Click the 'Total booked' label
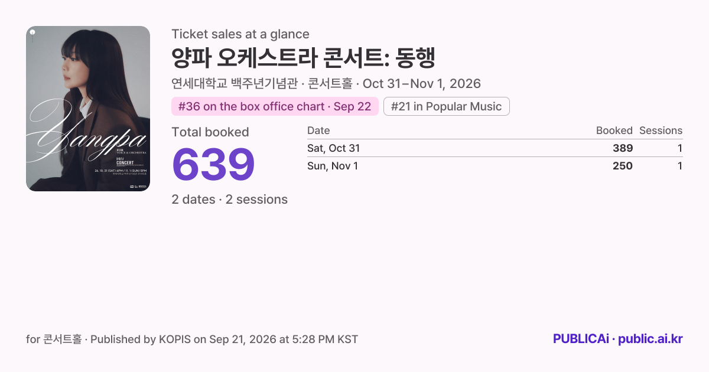 (x=210, y=132)
